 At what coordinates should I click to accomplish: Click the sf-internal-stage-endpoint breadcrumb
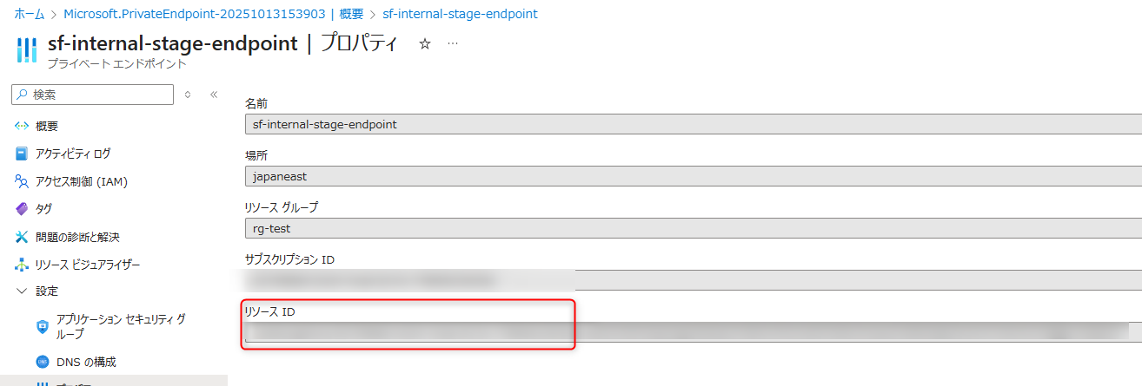(460, 14)
